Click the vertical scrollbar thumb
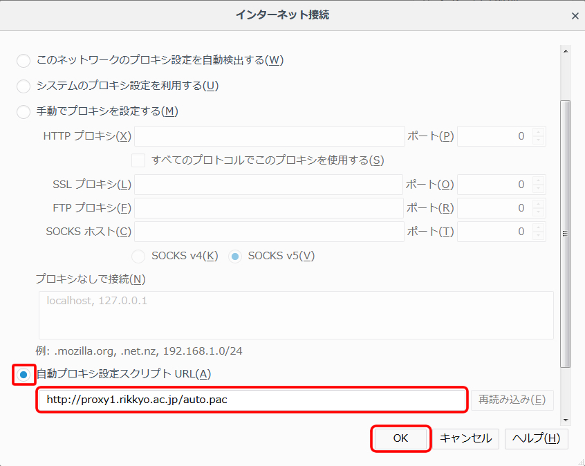The image size is (585, 466). pyautogui.click(x=566, y=234)
